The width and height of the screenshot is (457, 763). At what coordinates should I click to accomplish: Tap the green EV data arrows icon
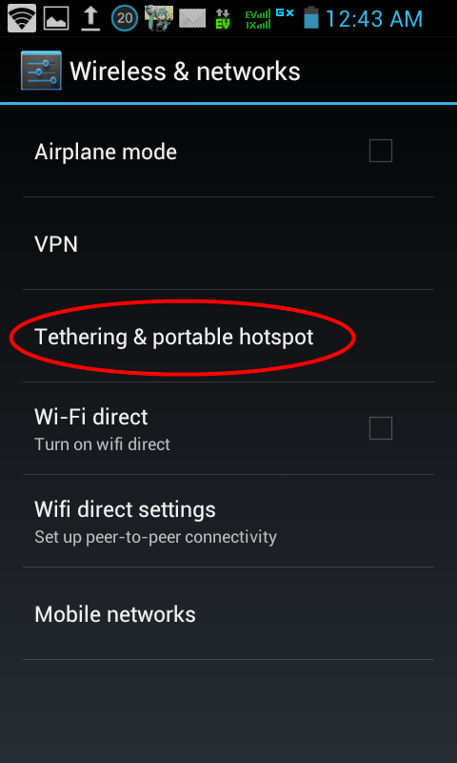[x=223, y=19]
